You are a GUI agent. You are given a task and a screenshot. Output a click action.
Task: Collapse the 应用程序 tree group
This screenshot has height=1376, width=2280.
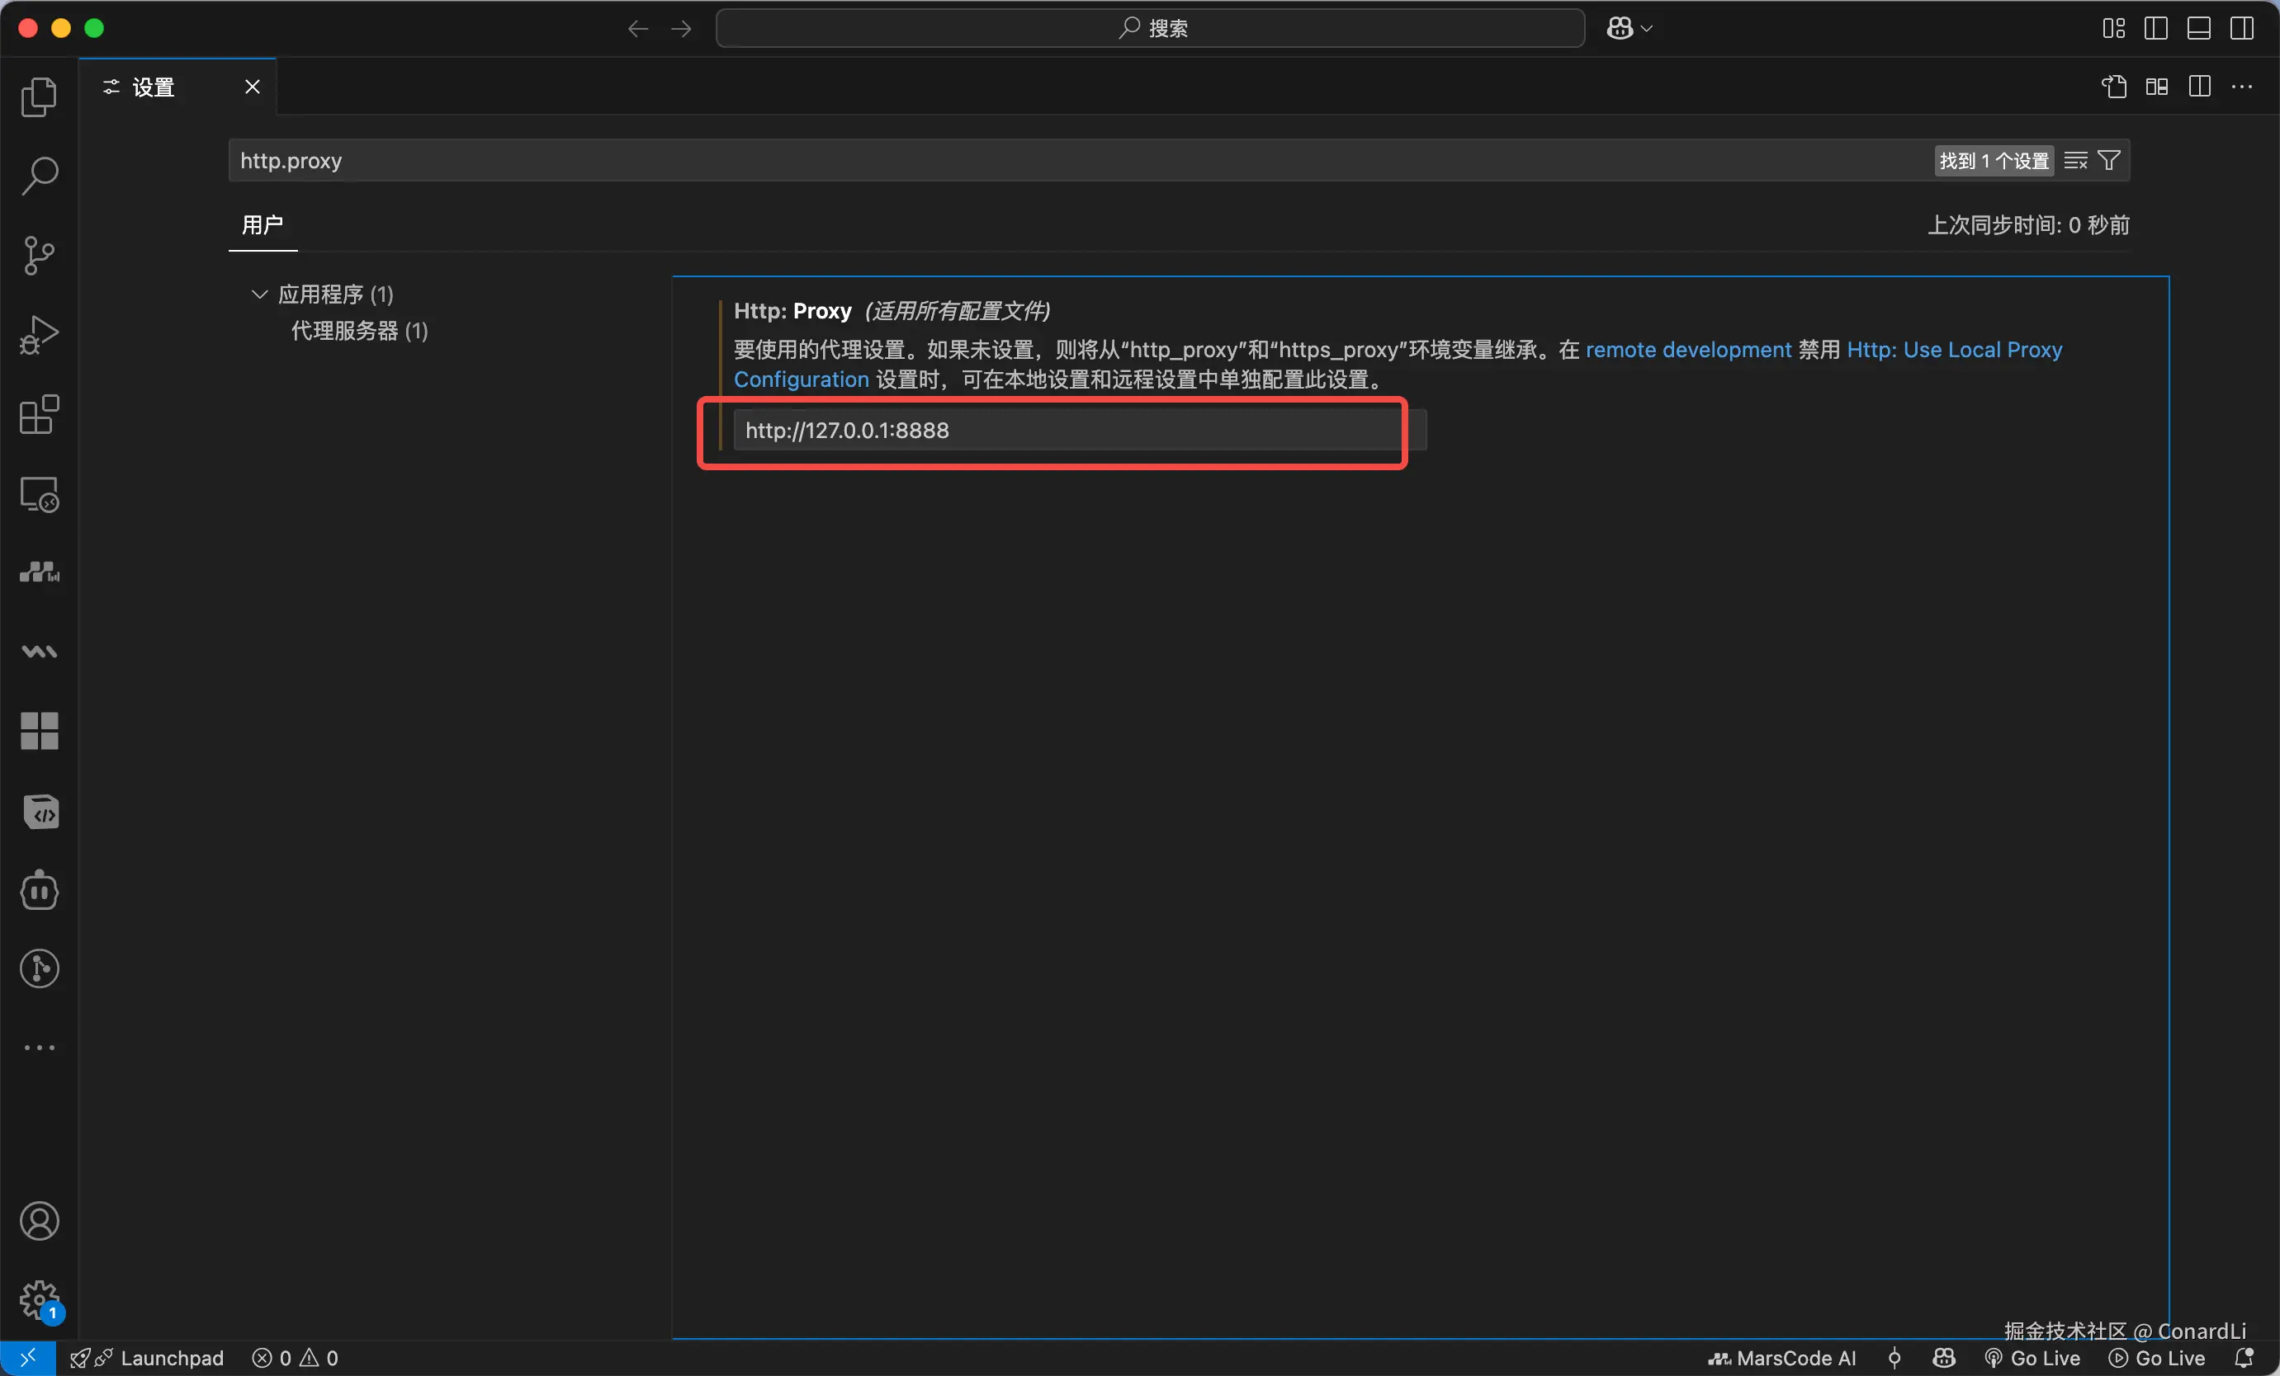point(259,294)
